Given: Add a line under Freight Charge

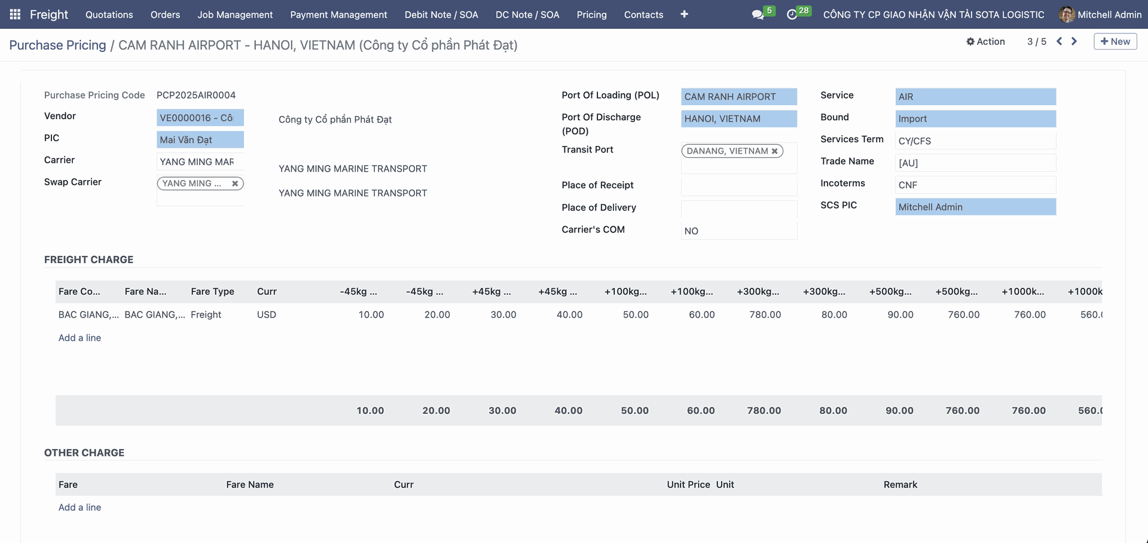Looking at the screenshot, I should (x=80, y=338).
